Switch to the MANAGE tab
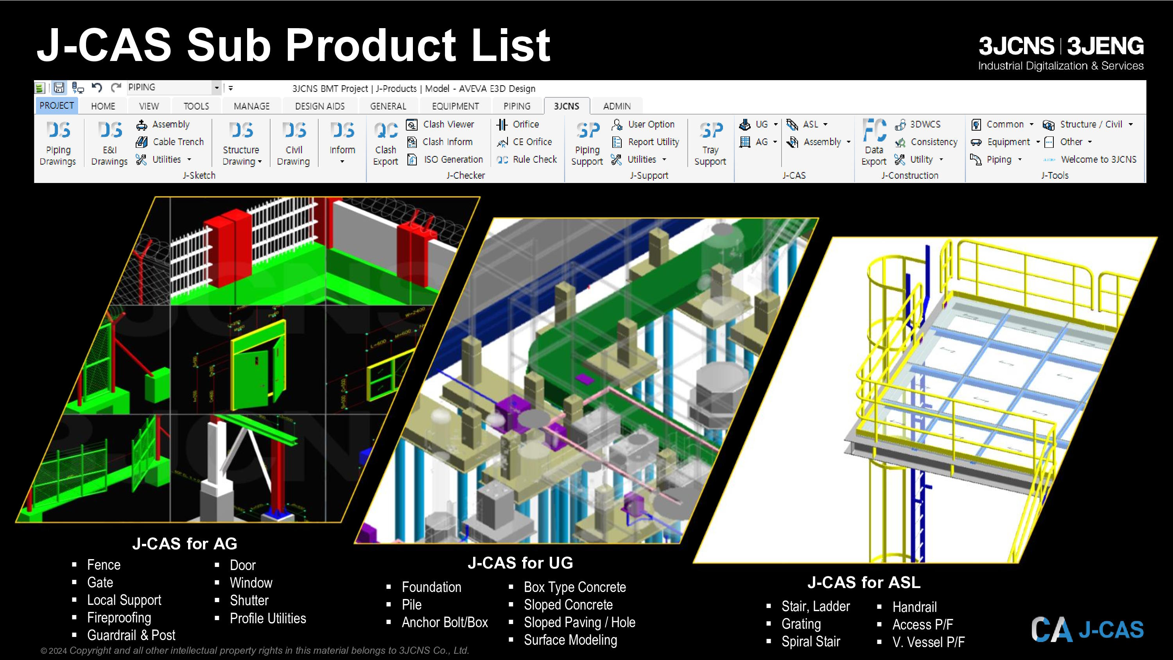The width and height of the screenshot is (1173, 660). point(251,106)
